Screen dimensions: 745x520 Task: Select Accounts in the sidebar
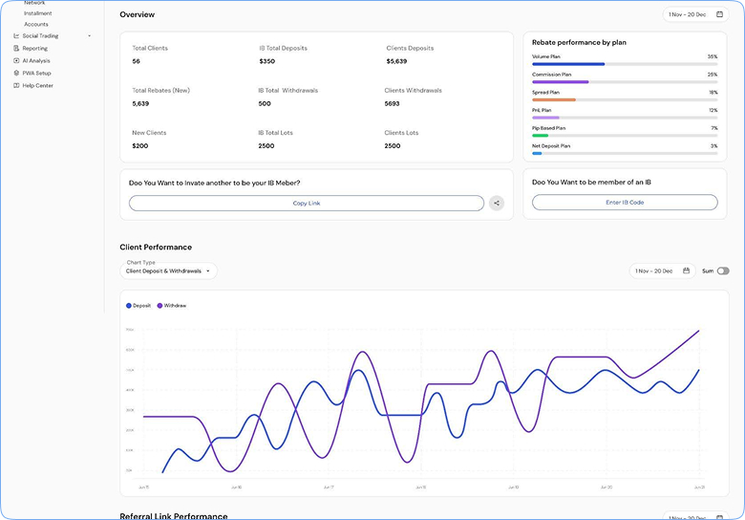[36, 24]
